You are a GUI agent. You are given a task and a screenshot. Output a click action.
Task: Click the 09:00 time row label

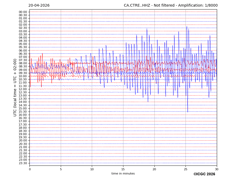pos(23,70)
